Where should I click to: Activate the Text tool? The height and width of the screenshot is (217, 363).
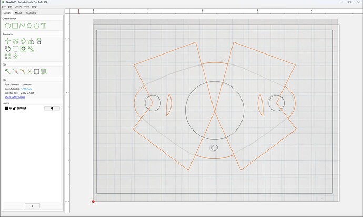[44, 26]
